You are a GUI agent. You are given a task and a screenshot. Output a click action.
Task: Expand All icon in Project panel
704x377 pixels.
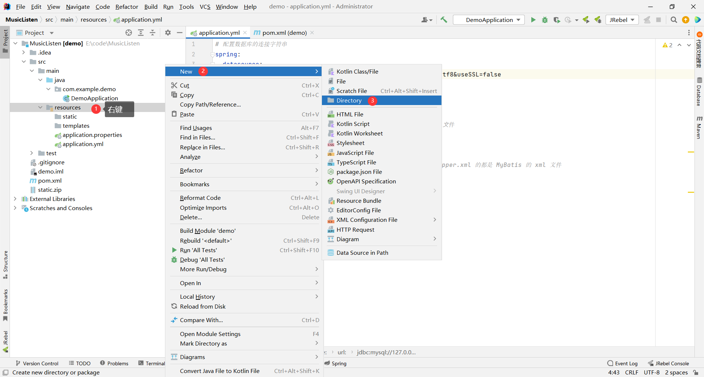point(140,33)
